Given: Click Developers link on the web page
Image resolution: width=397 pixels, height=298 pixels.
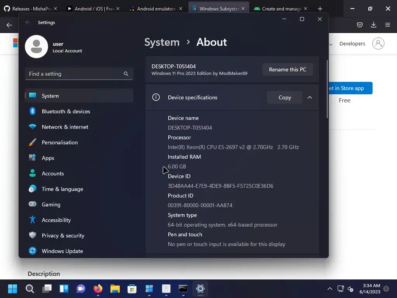Looking at the screenshot, I should click(x=352, y=43).
